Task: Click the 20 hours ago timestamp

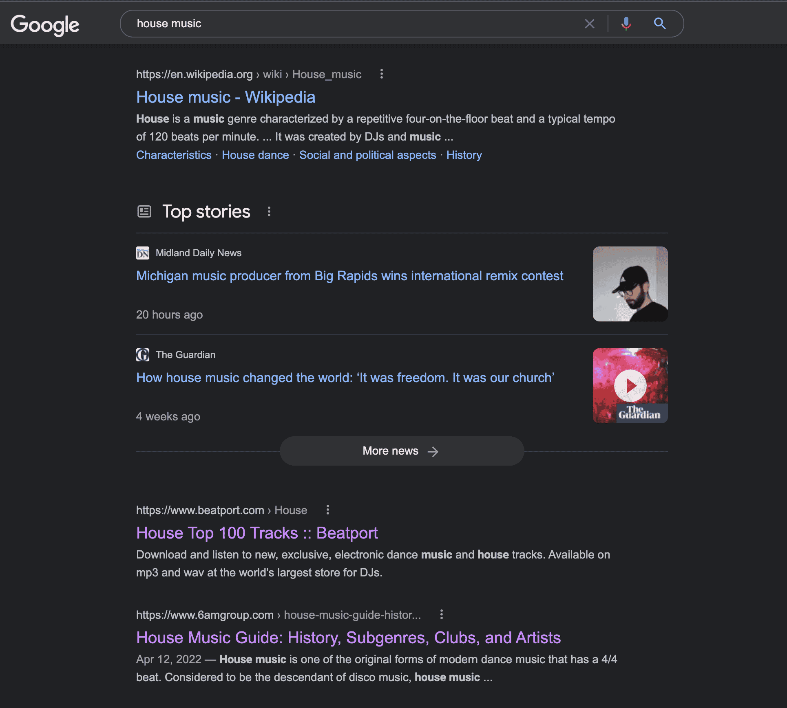Action: (169, 314)
